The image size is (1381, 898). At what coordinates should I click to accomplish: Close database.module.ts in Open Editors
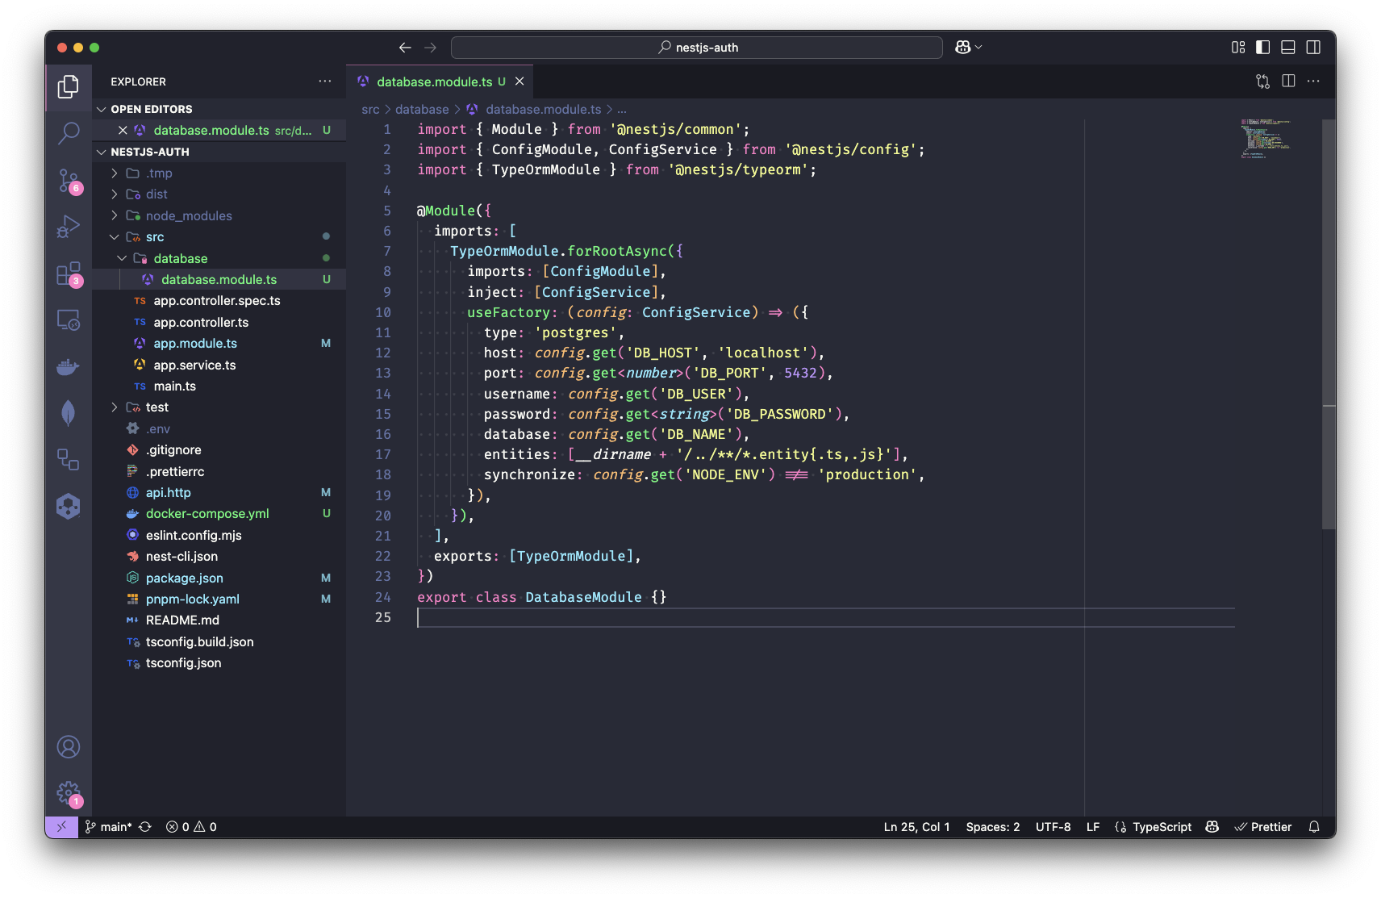(x=123, y=130)
